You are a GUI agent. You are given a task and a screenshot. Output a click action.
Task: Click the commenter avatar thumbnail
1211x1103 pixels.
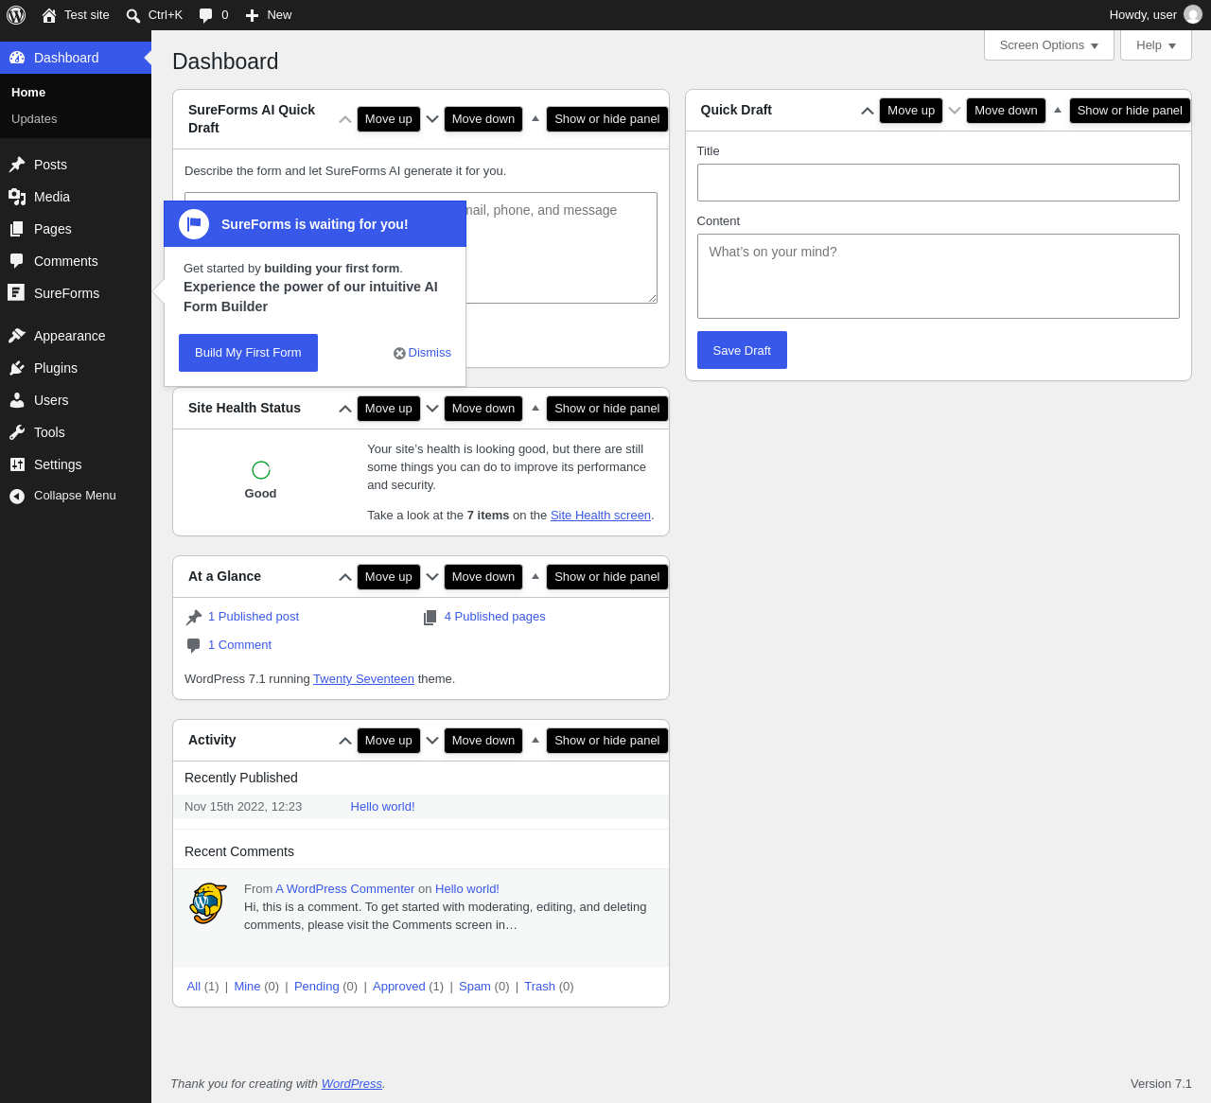click(208, 903)
